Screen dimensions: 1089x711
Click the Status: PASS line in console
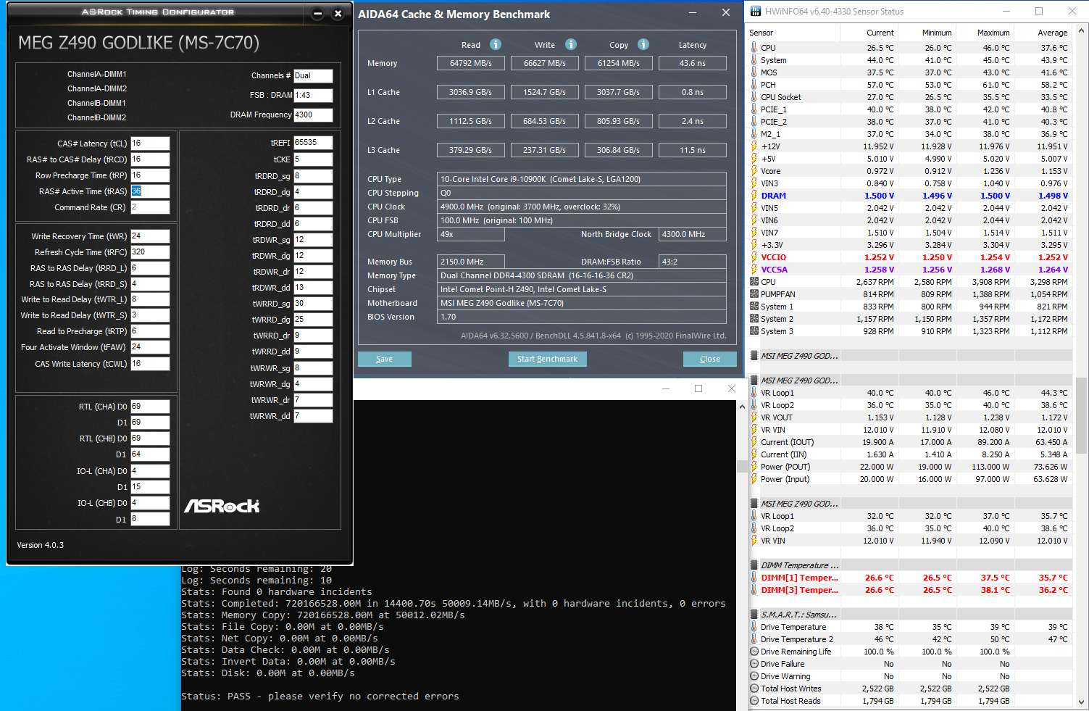pyautogui.click(x=320, y=697)
